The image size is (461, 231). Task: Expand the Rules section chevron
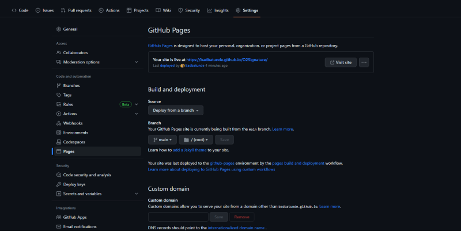point(137,104)
